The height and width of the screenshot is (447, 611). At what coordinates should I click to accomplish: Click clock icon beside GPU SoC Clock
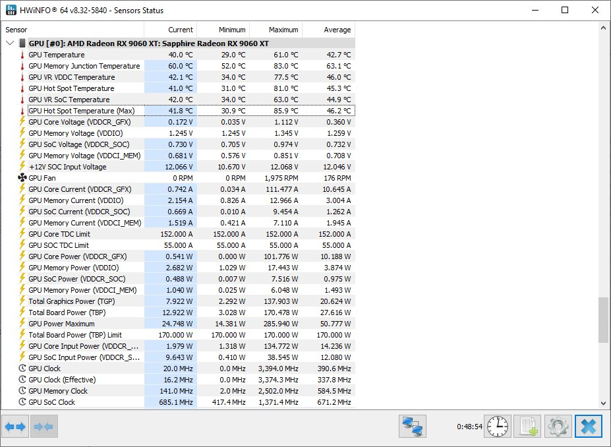[x=22, y=402]
